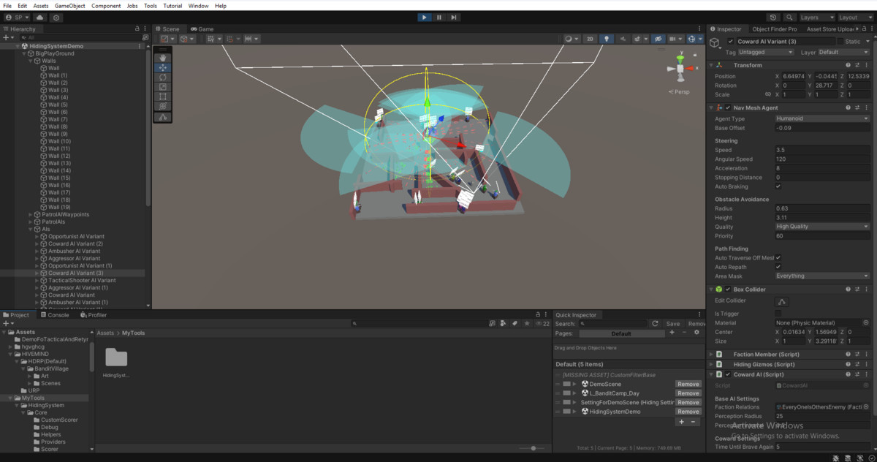
Task: Click the Step frame button
Action: tap(454, 17)
